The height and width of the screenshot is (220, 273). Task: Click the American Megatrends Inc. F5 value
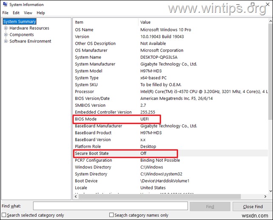click(176, 98)
